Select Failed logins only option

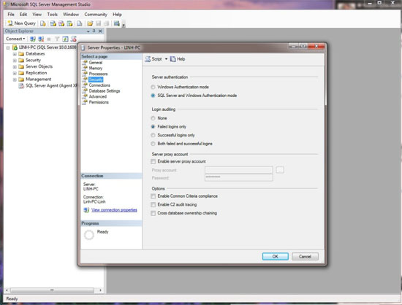click(153, 127)
